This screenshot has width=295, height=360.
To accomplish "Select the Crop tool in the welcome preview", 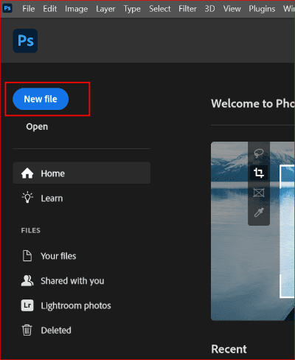I will click(259, 173).
